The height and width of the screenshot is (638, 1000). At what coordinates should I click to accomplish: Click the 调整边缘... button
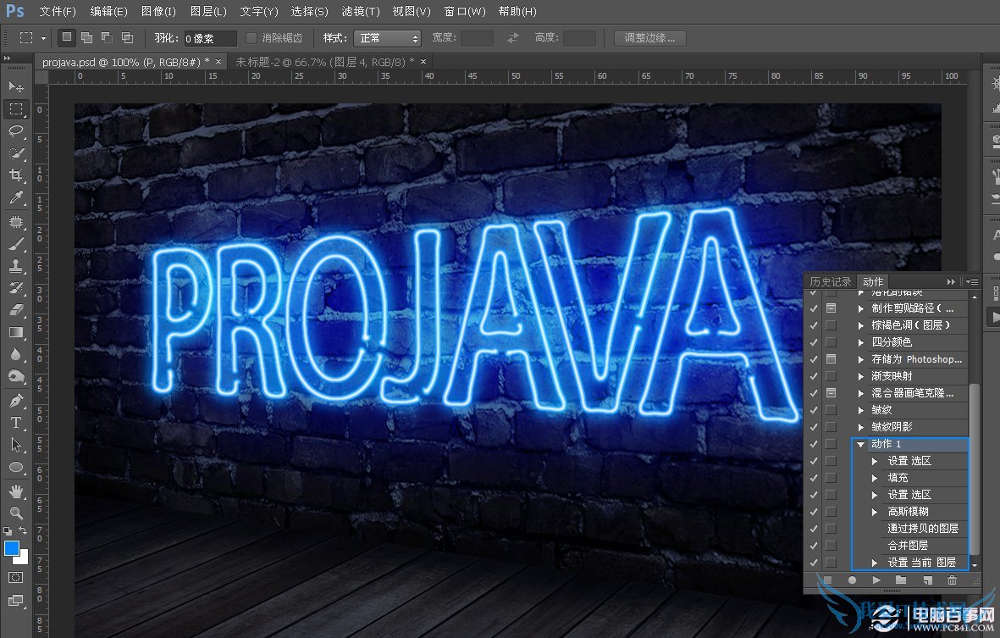649,38
